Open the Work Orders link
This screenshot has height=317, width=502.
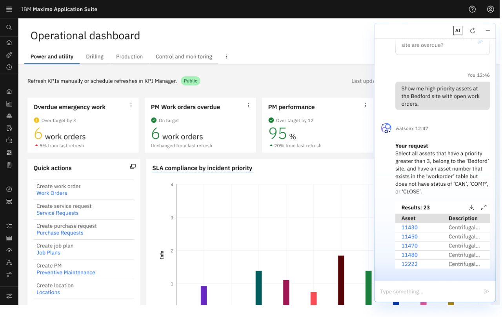[52, 193]
